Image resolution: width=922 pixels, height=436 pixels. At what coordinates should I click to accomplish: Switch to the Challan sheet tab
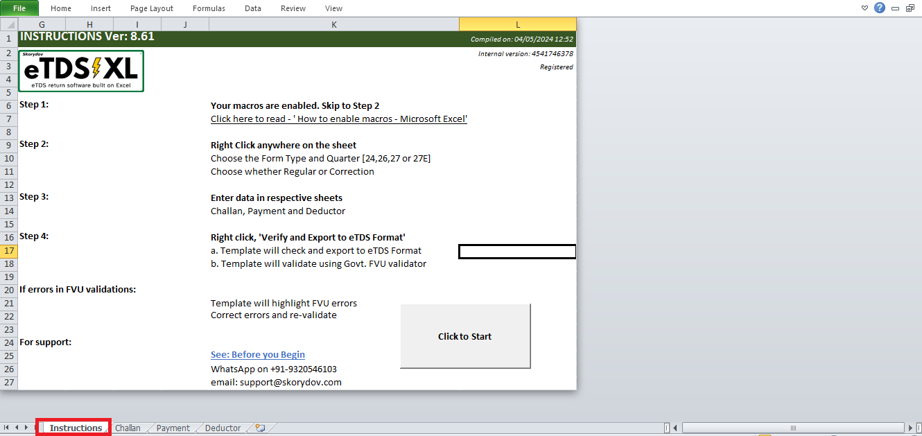(128, 428)
